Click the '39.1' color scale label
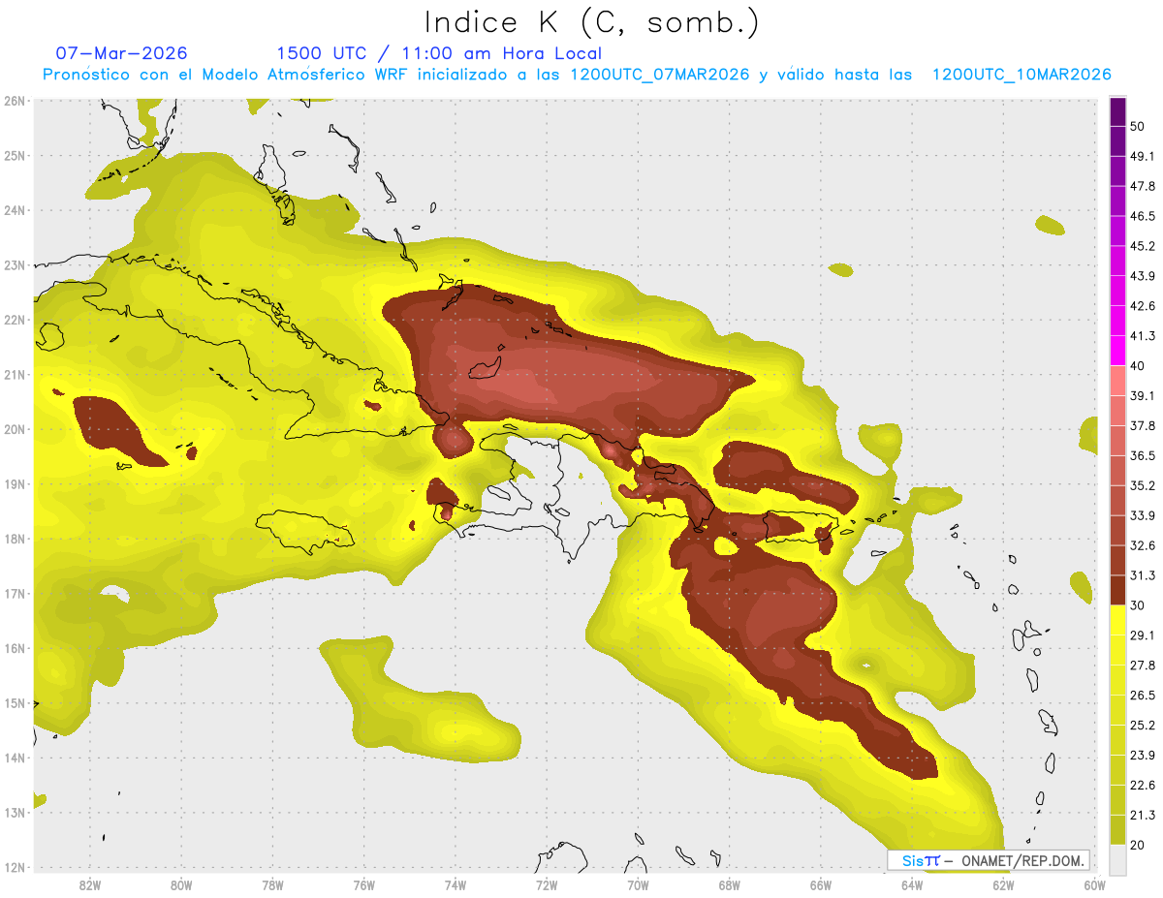 coord(1143,395)
